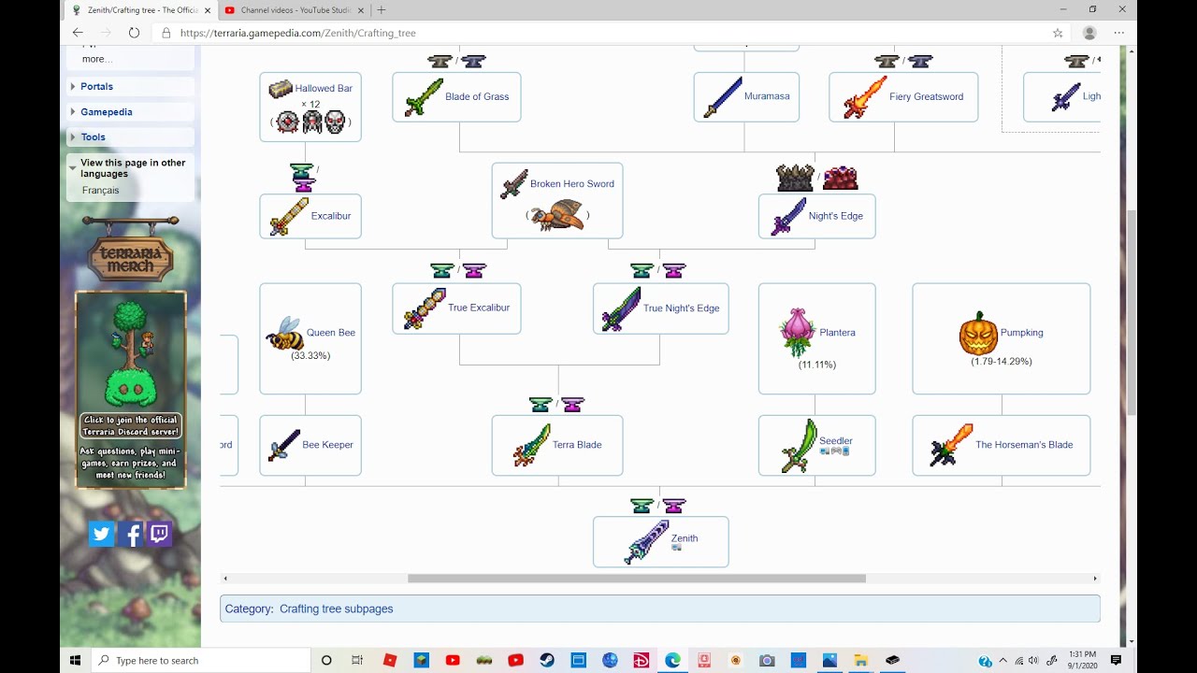Click the Zenith sword icon
This screenshot has width=1197, height=673.
[646, 542]
